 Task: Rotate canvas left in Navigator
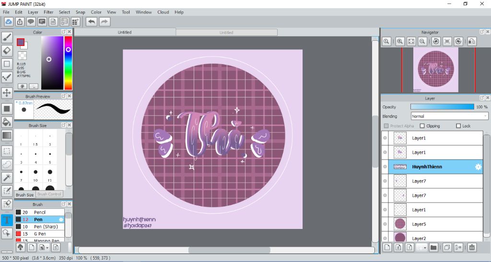point(436,41)
